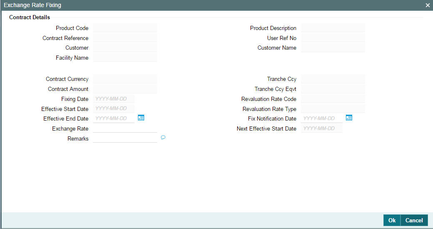
Task: Confirm with the Ok button
Action: coord(392,220)
